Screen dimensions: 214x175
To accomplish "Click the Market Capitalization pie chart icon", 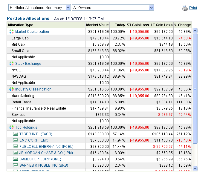I will 11,32.
